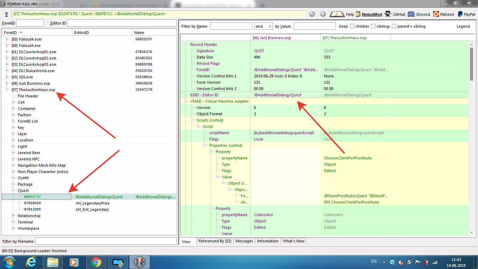Open the PayPal donation link
The image size is (478, 269).
coord(466,14)
